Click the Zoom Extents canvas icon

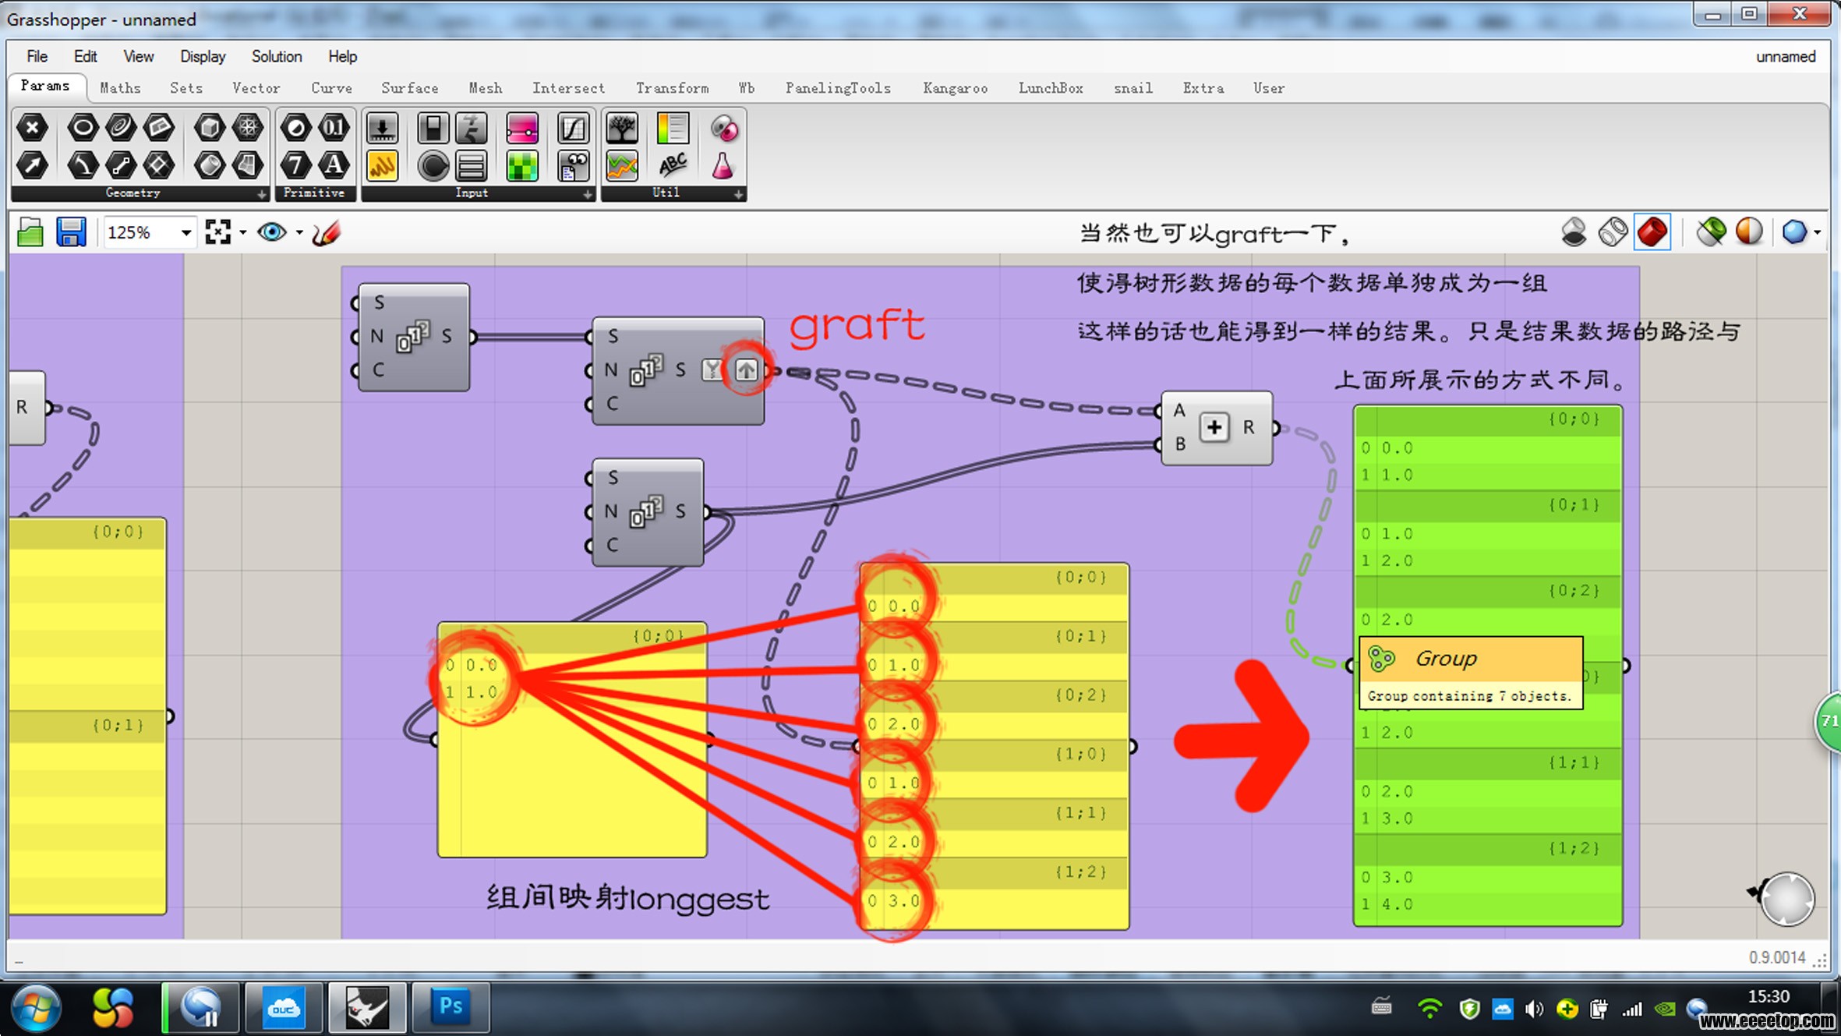pos(217,232)
